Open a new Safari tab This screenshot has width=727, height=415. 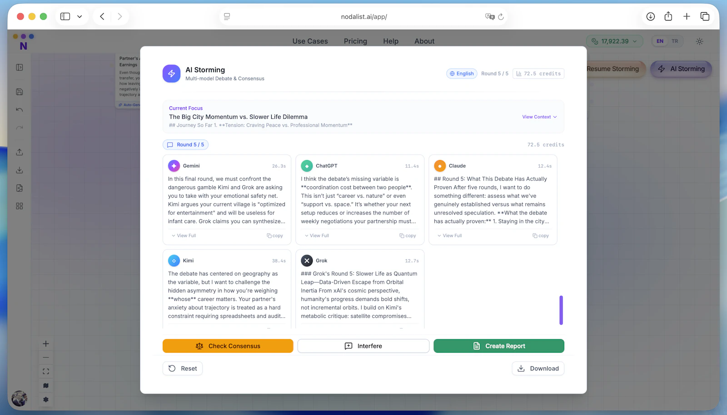click(x=687, y=16)
